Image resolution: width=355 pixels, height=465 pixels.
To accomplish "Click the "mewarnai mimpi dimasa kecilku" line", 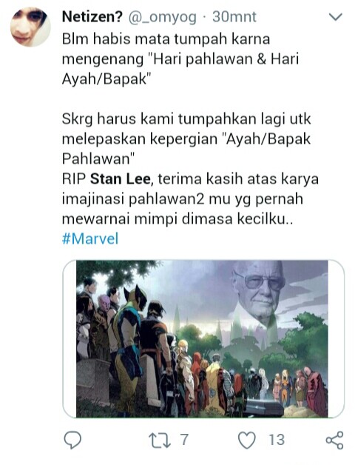I will 177,219.
